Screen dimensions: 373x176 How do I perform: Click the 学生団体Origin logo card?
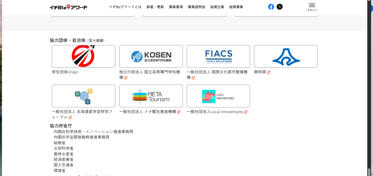click(83, 56)
